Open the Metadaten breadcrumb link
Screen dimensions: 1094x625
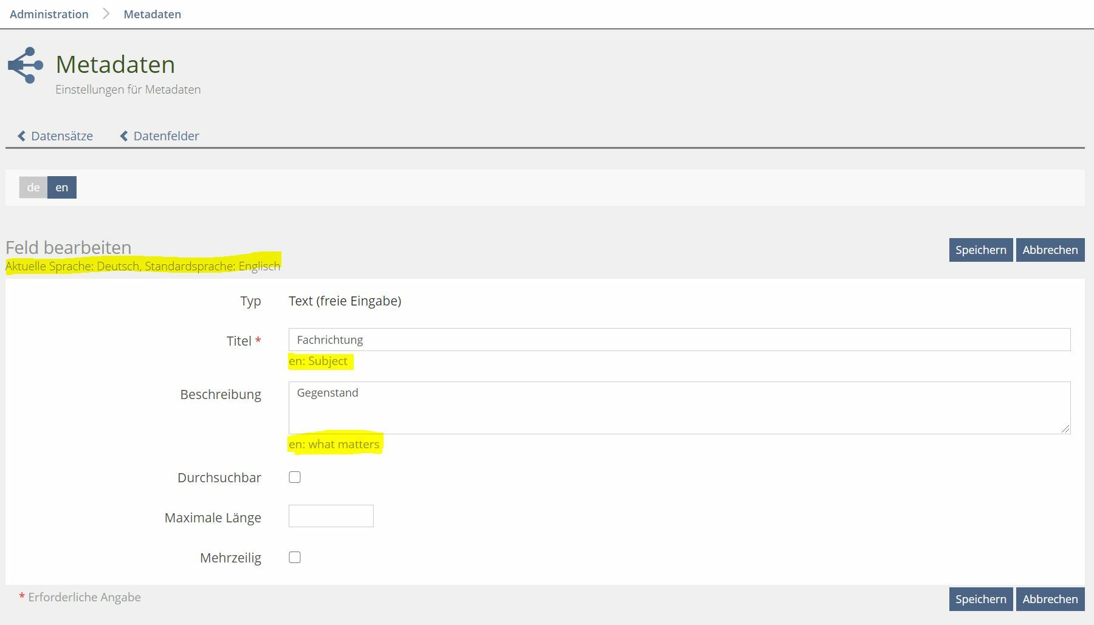pyautogui.click(x=152, y=14)
